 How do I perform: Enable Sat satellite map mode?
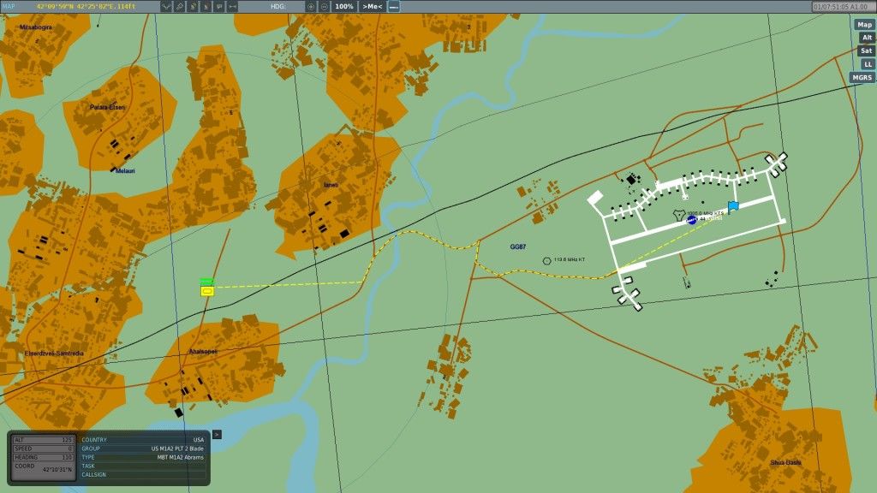(866, 50)
